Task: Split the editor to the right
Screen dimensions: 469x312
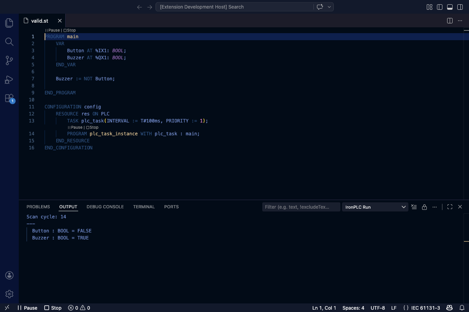Action: 450,21
